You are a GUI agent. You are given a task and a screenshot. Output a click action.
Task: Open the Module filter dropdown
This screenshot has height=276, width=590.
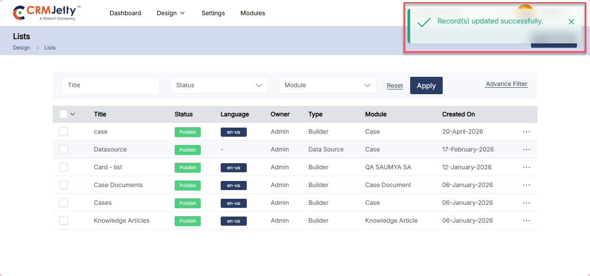(x=327, y=85)
